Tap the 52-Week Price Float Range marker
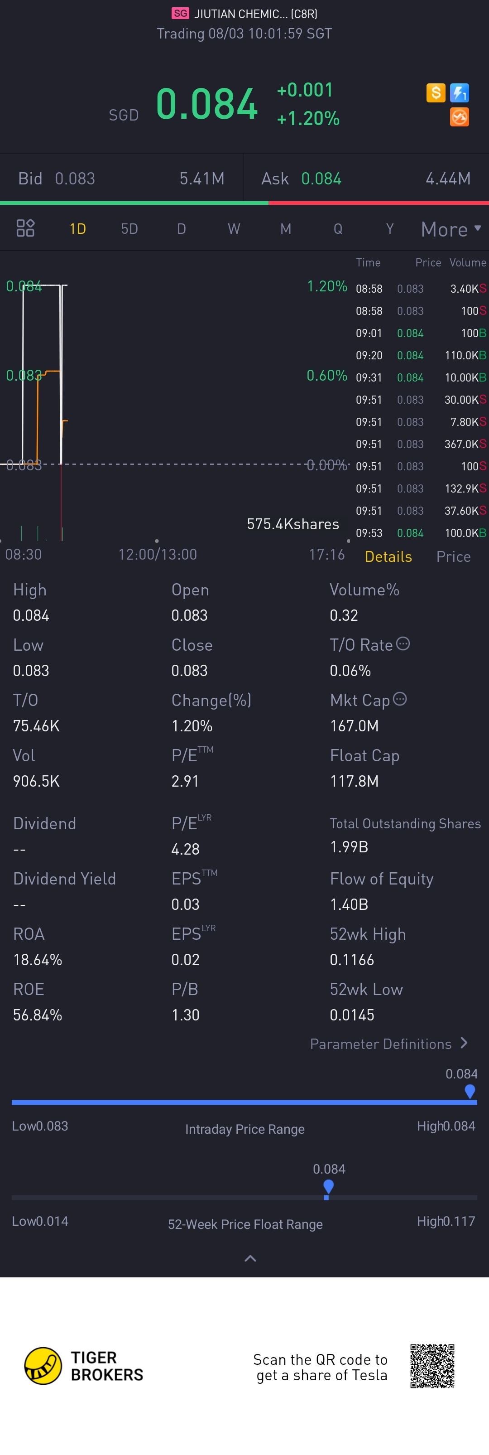 [328, 1187]
